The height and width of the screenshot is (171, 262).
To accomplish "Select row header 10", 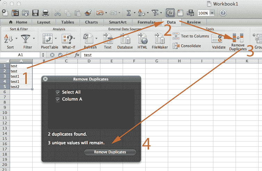I will [5, 113].
